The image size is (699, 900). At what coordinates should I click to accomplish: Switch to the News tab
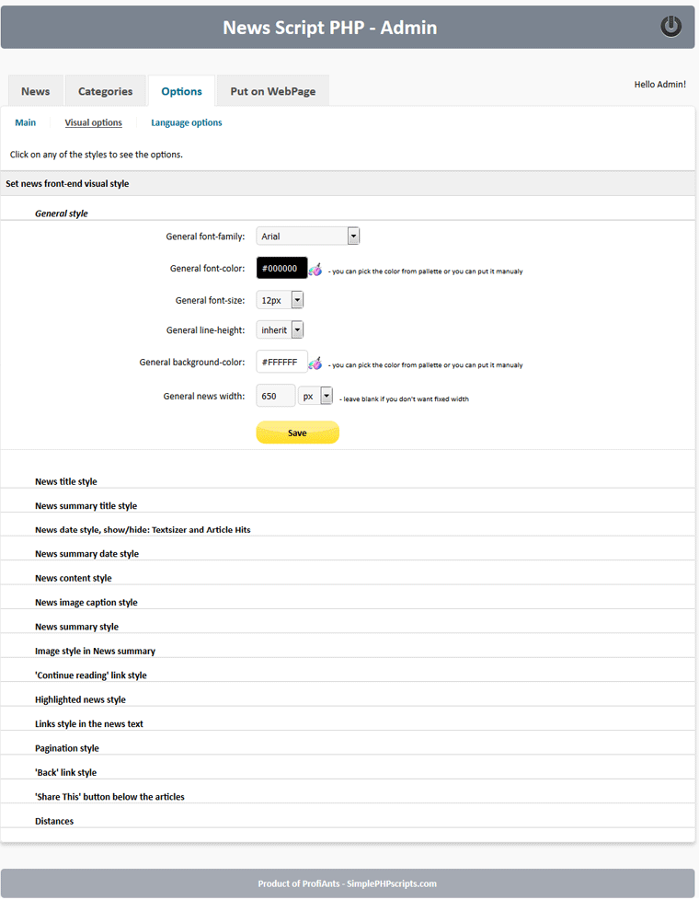click(36, 91)
